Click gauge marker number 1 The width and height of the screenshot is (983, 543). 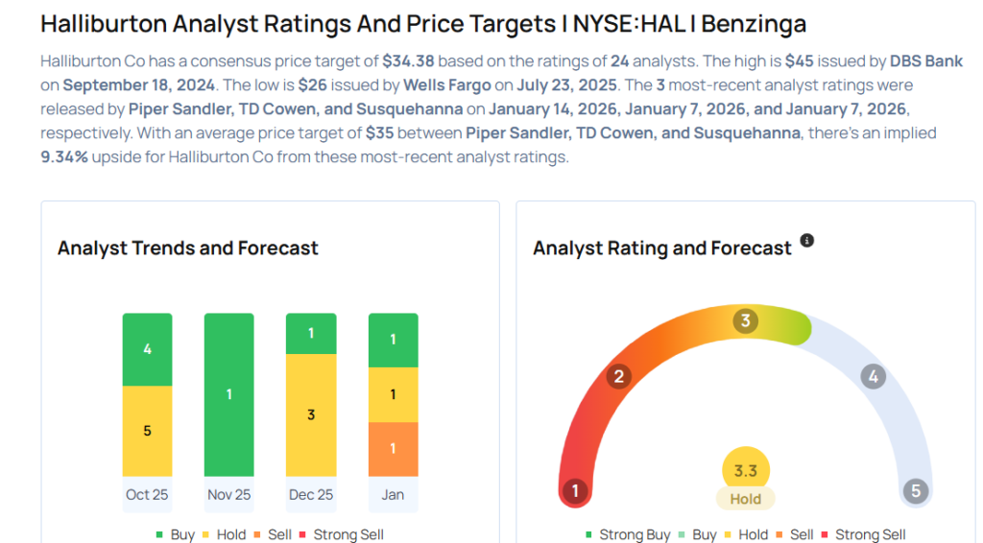575,491
